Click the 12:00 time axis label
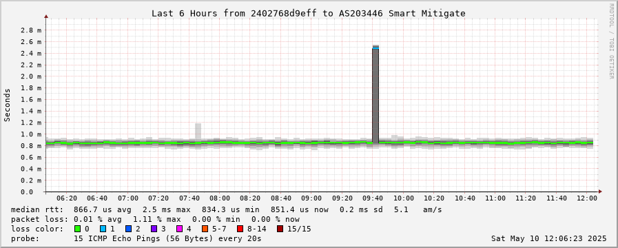 click(x=587, y=198)
